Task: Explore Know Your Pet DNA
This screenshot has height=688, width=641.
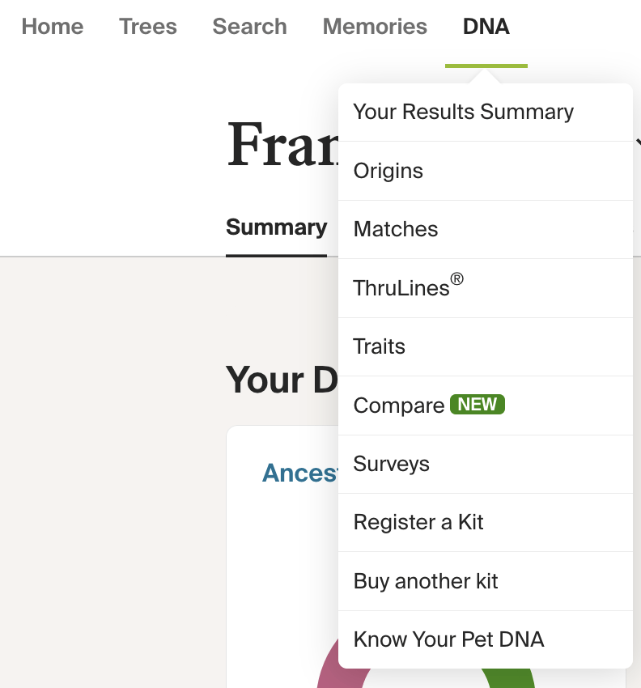Action: tap(448, 639)
